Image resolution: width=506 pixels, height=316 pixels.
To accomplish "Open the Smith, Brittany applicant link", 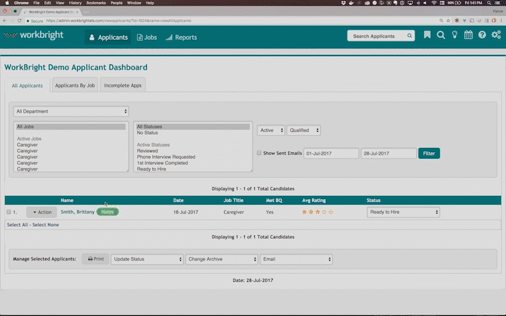I will [77, 212].
